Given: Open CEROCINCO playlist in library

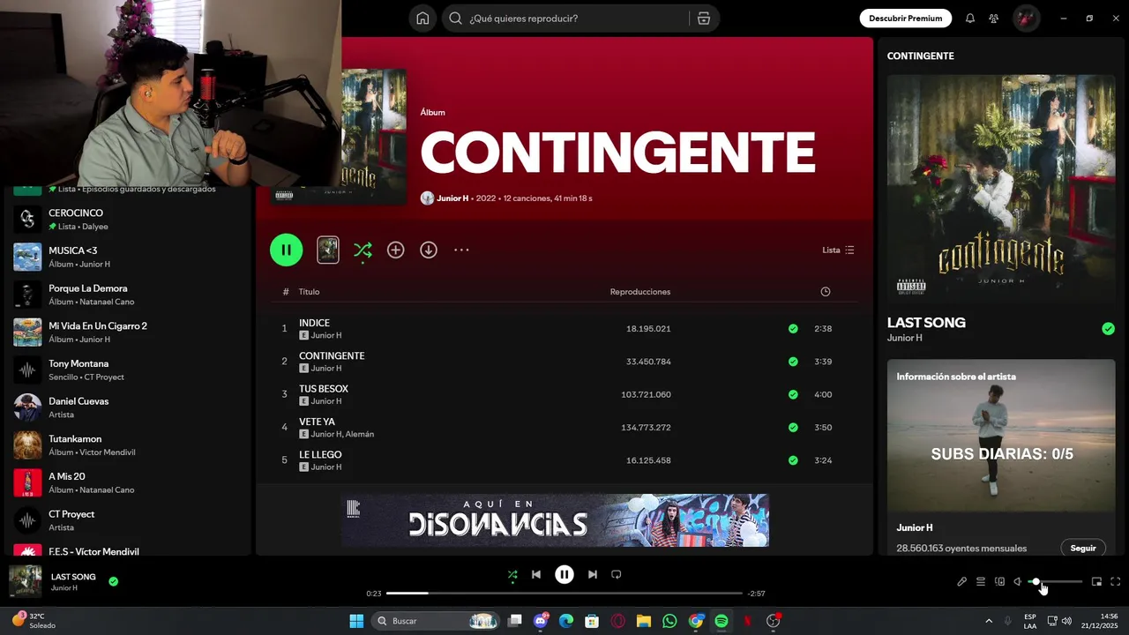Looking at the screenshot, I should 128,220.
